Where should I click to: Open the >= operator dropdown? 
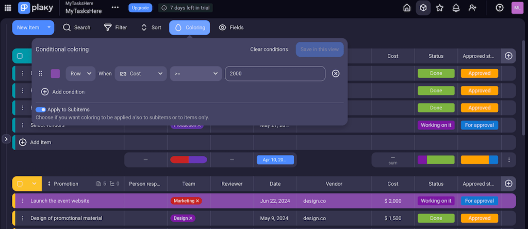pyautogui.click(x=195, y=74)
